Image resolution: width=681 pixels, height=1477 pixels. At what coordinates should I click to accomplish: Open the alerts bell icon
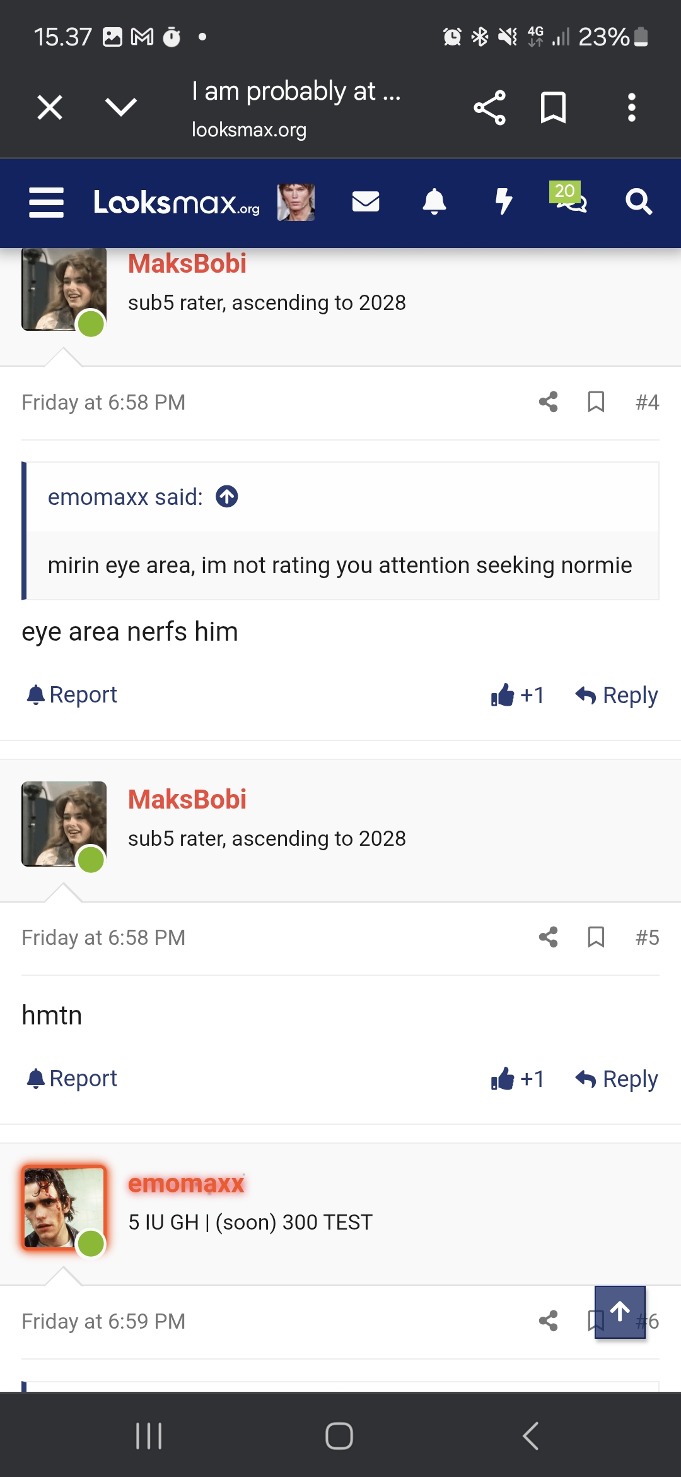[434, 202]
